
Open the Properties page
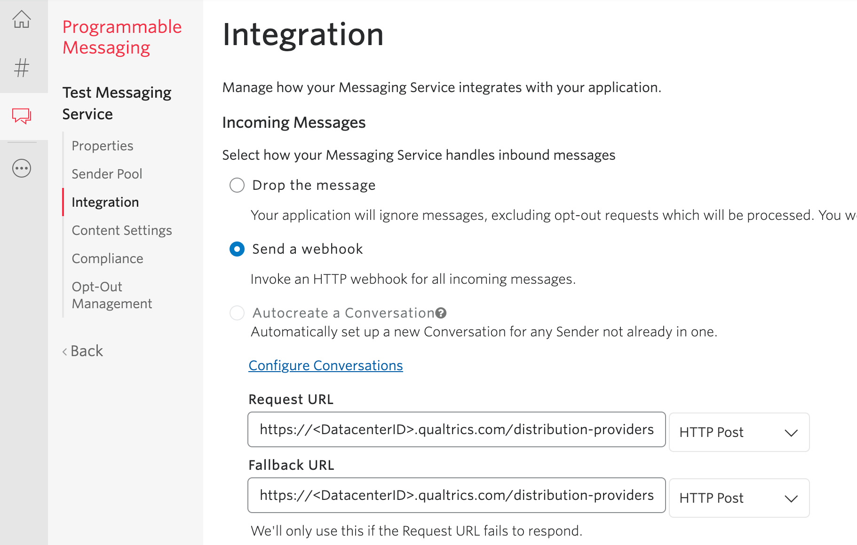(102, 146)
